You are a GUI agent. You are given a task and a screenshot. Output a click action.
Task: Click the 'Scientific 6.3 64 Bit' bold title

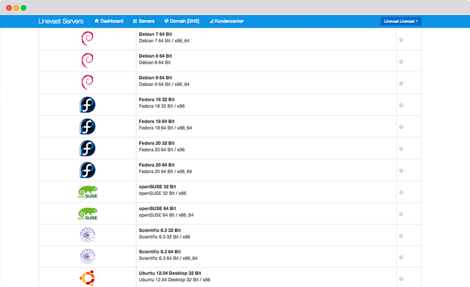click(x=160, y=252)
